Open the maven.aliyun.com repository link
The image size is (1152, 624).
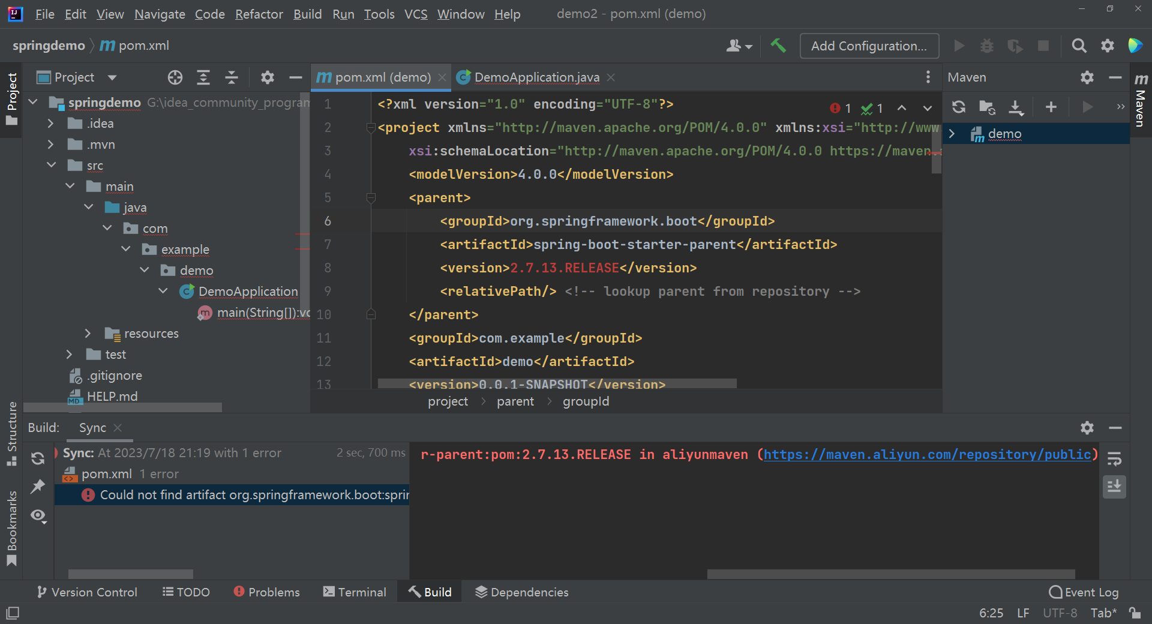click(926, 455)
